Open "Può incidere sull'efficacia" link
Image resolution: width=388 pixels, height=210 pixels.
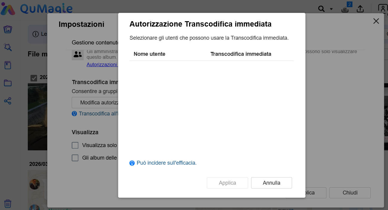[166, 163]
